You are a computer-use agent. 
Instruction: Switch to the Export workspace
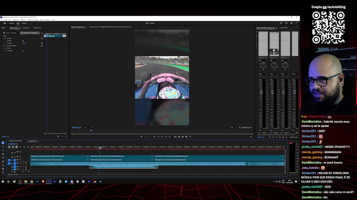24,23
